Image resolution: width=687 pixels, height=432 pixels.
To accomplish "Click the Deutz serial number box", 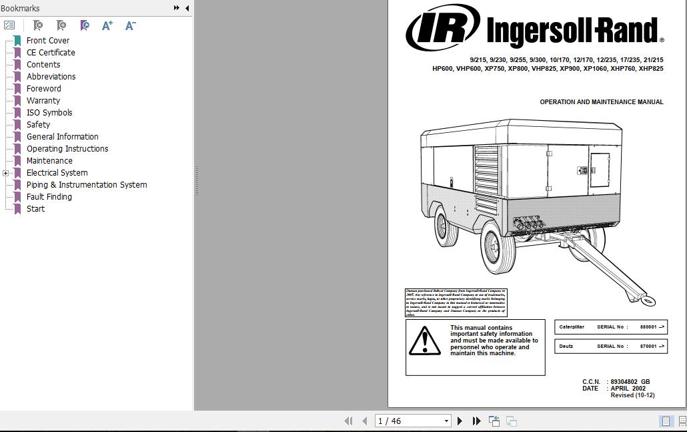I will (611, 346).
